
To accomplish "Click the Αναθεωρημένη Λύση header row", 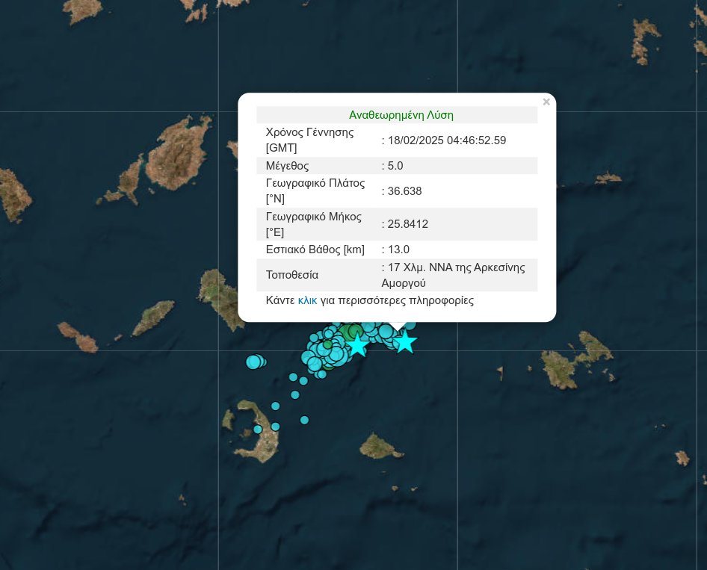I will pyautogui.click(x=401, y=115).
